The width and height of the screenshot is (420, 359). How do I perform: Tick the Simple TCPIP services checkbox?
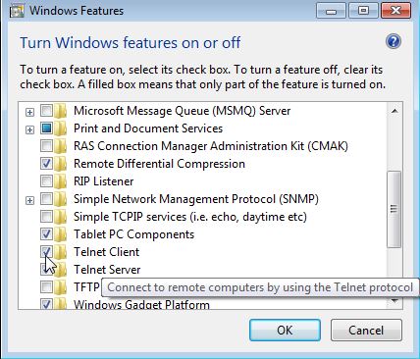coord(46,217)
